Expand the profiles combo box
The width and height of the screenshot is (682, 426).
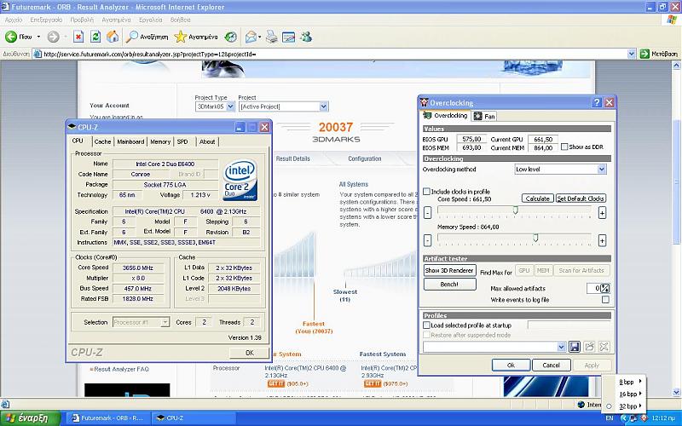(561, 347)
